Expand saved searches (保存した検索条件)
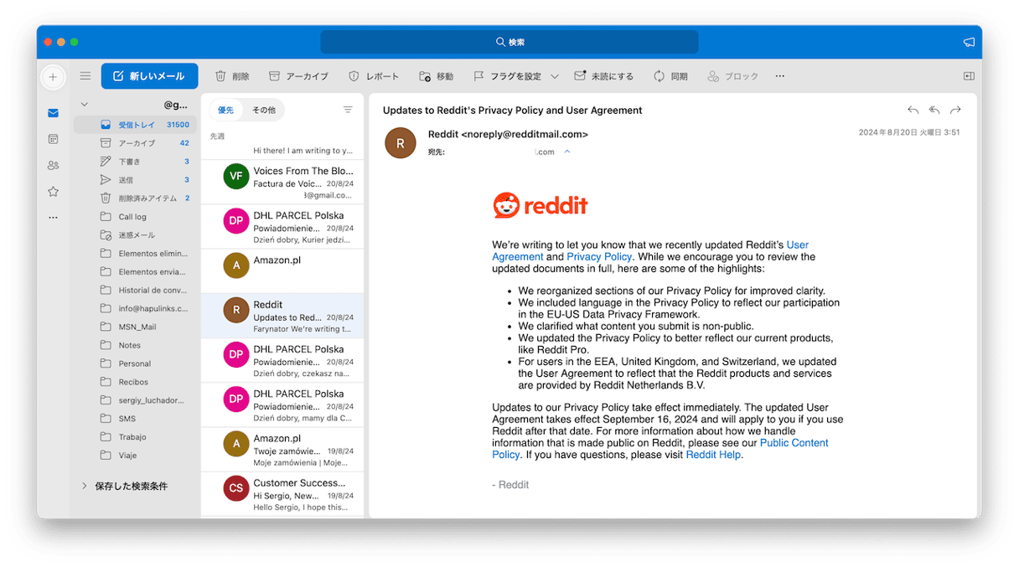The width and height of the screenshot is (1019, 567). (124, 486)
